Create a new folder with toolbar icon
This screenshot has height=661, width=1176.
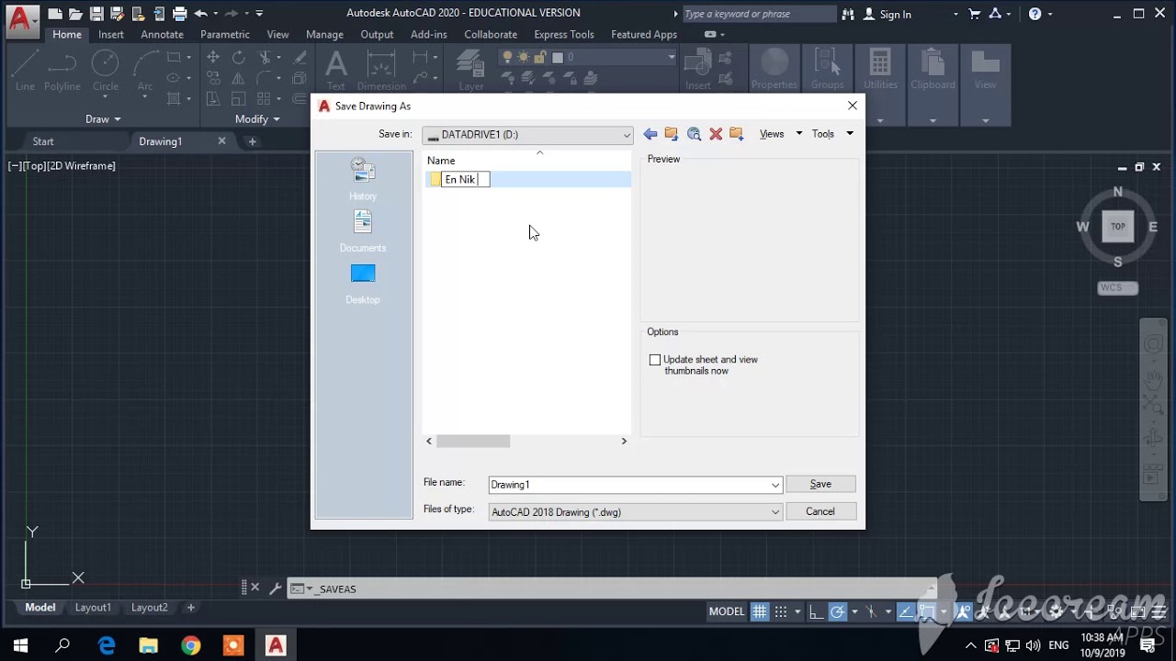[x=736, y=134]
